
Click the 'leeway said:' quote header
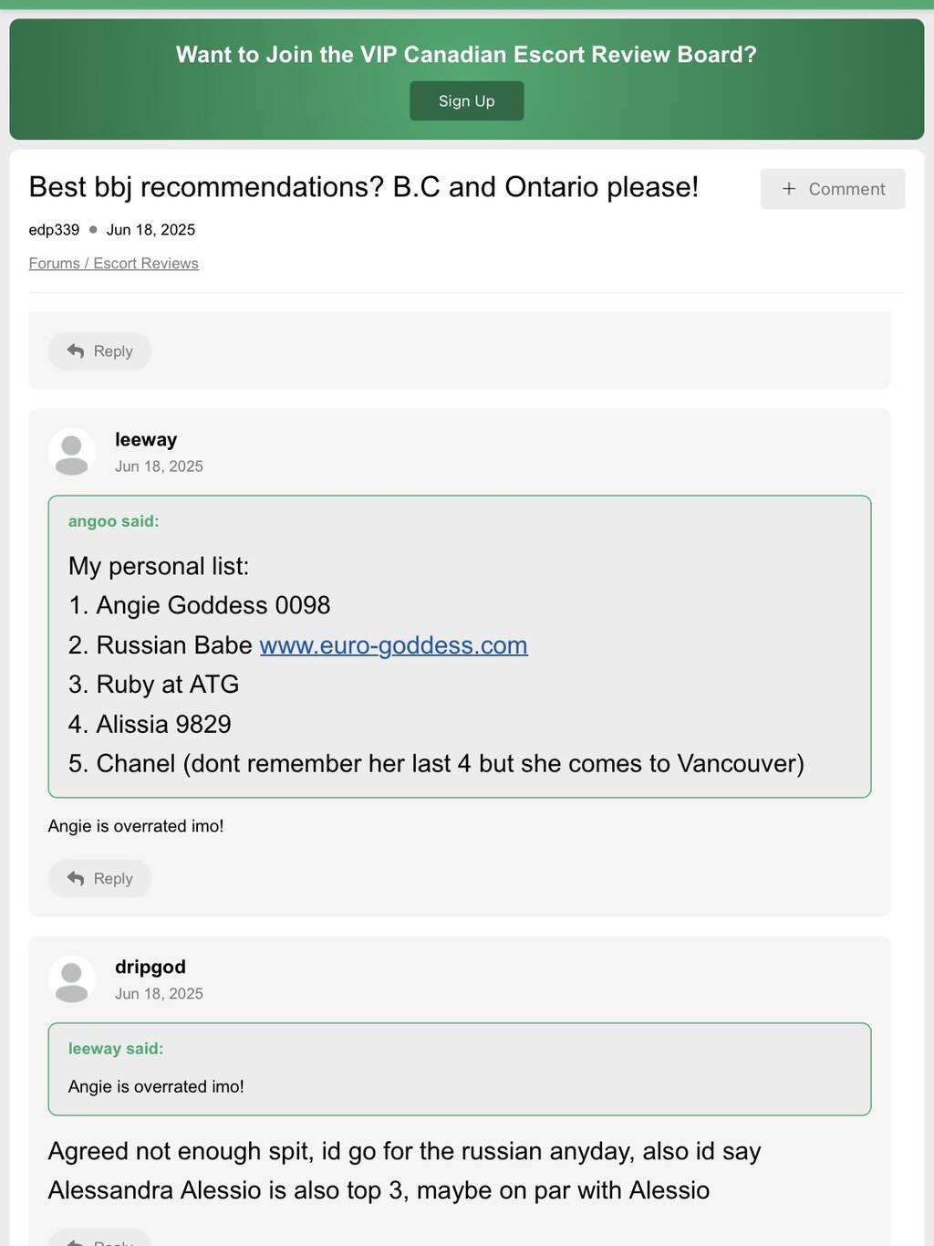click(116, 1049)
